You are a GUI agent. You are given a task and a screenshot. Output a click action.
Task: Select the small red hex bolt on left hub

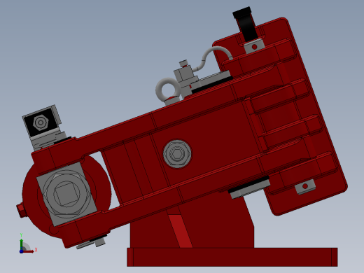tap(22, 210)
